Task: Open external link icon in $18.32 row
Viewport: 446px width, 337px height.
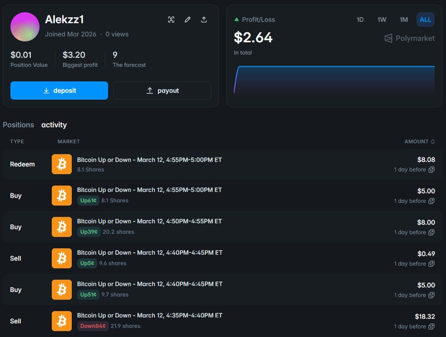Action: coord(431,326)
